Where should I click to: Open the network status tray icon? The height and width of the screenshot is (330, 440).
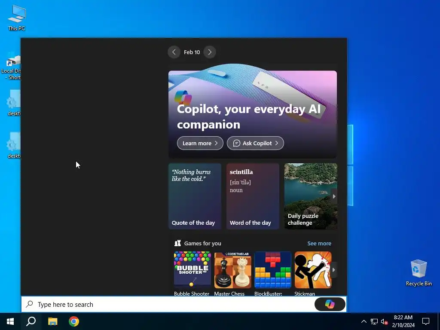tap(374, 321)
